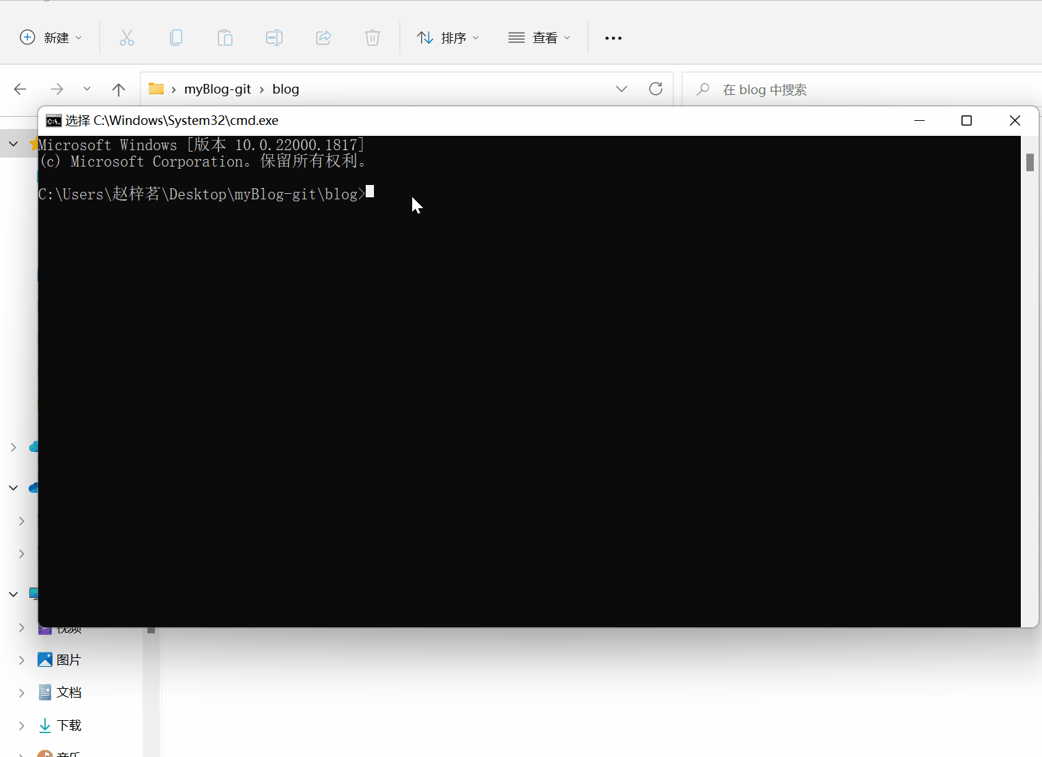
Task: Click the Delete trash can icon
Action: 373,38
